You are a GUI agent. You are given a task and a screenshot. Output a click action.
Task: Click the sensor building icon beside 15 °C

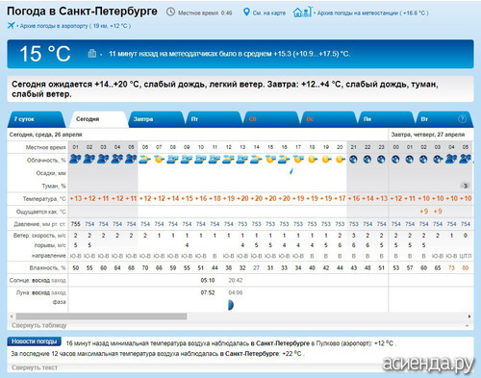point(92,53)
